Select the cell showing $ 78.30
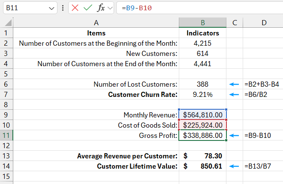Image resolution: width=283 pixels, height=184 pixels. [202, 156]
